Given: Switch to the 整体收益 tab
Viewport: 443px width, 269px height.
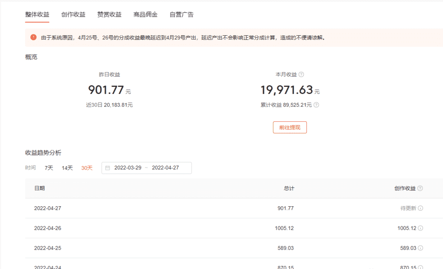Looking at the screenshot, I should pyautogui.click(x=37, y=14).
